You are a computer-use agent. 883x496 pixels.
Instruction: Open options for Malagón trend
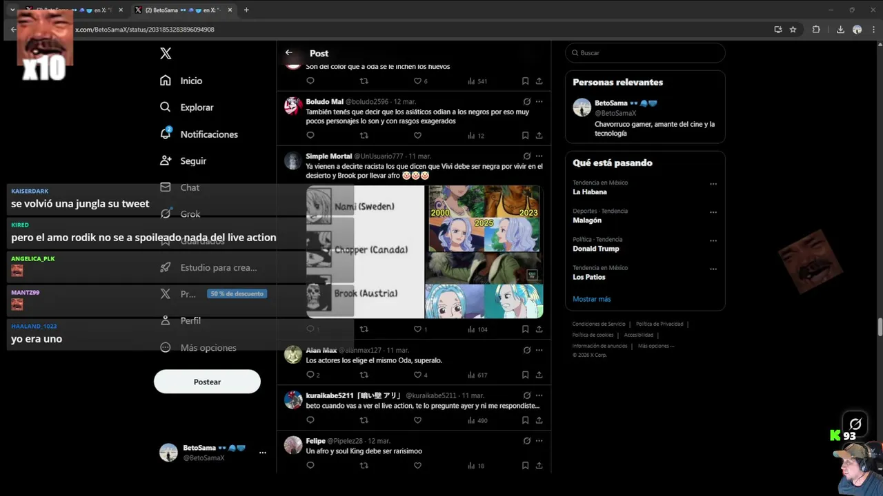[713, 212]
